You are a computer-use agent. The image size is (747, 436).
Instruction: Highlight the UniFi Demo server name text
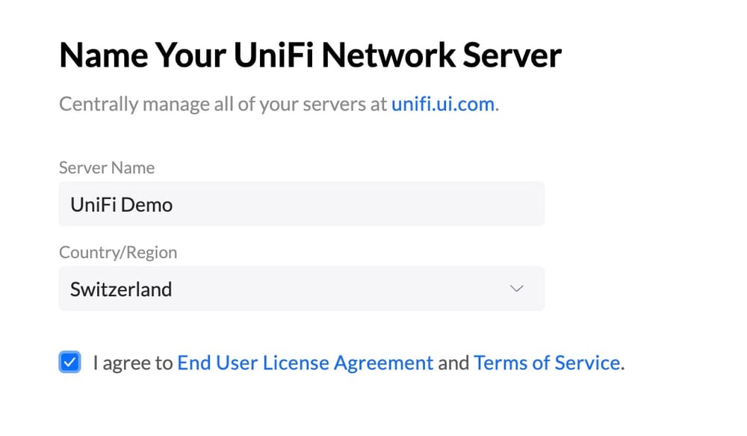[x=121, y=203]
